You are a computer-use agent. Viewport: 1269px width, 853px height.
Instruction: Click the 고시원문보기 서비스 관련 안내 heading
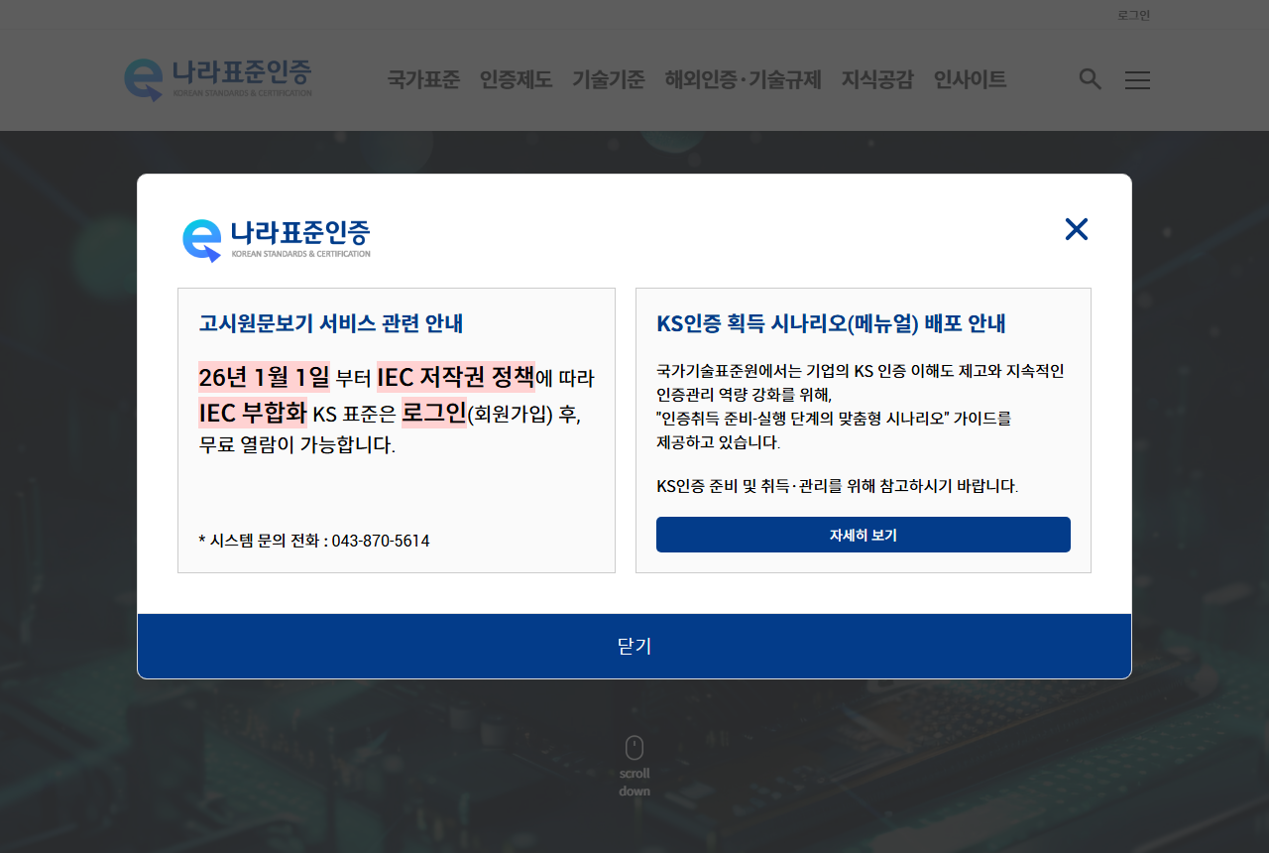[331, 323]
